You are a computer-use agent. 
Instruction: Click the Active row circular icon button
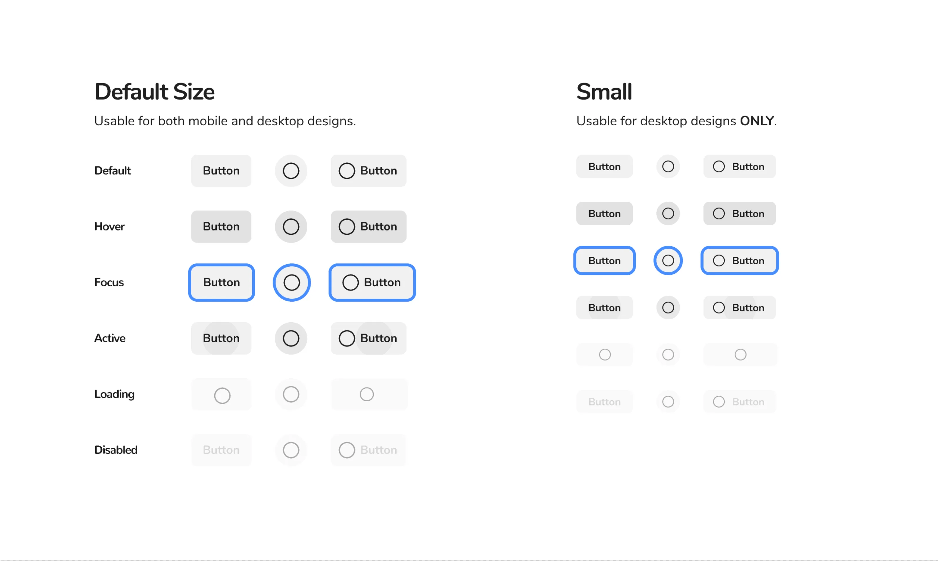tap(291, 338)
